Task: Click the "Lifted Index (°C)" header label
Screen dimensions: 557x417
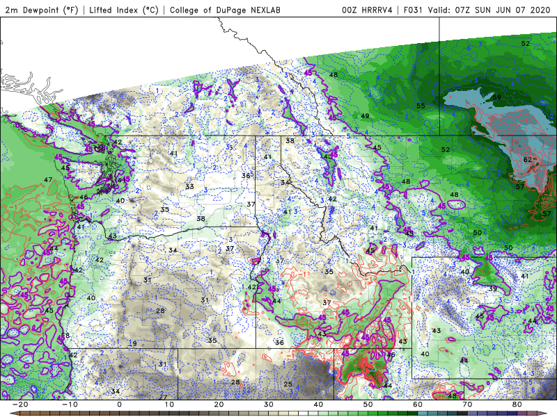Action: tap(124, 10)
